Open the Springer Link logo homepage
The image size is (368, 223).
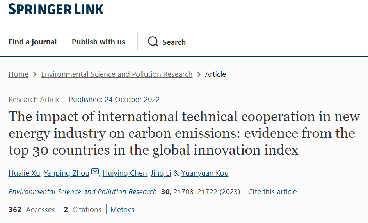tap(56, 9)
